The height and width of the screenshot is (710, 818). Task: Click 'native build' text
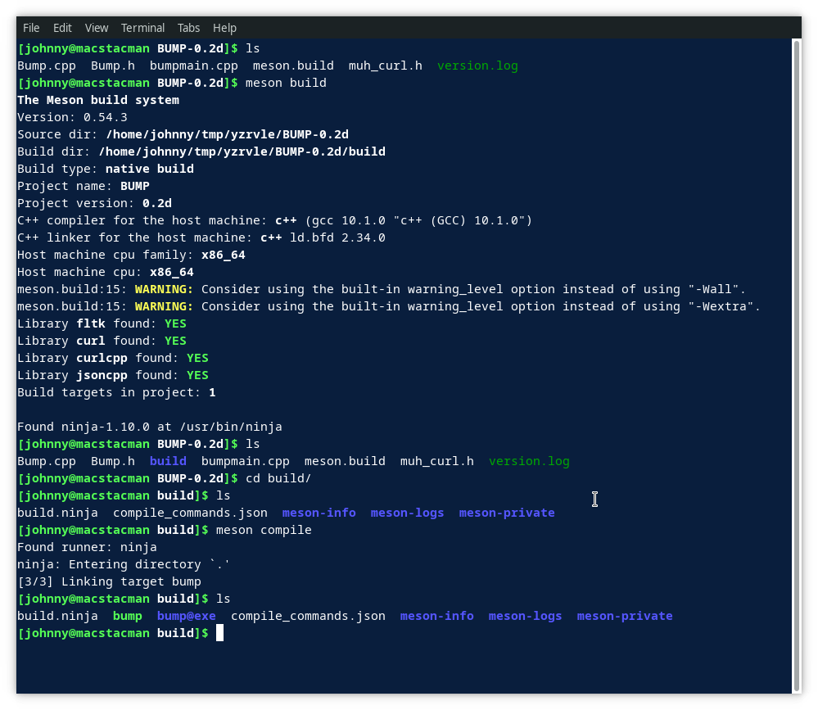pos(150,169)
